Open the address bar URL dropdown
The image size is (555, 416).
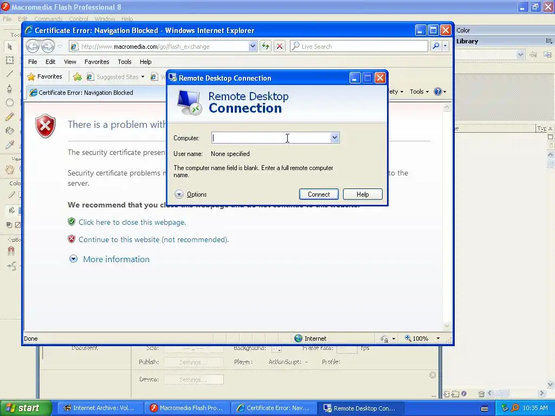(x=253, y=47)
